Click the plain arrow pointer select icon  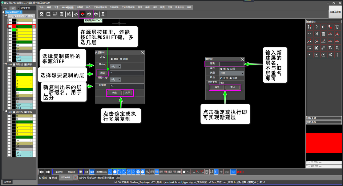tap(309, 55)
